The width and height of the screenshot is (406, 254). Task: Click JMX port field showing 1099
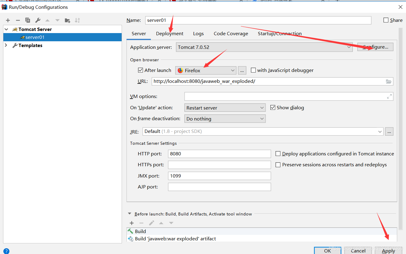219,176
